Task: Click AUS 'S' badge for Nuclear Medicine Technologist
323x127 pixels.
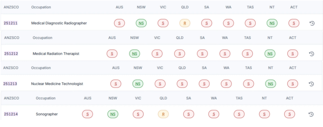Action: point(116,84)
